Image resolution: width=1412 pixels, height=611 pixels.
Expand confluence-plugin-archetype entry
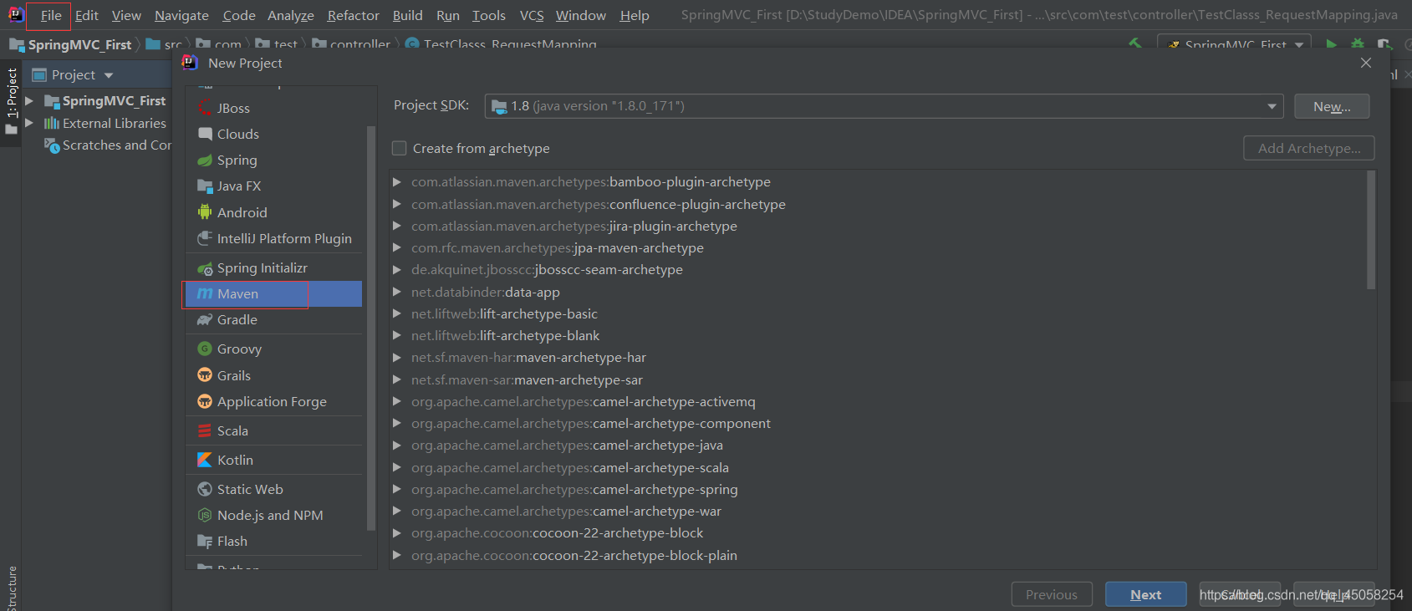397,204
